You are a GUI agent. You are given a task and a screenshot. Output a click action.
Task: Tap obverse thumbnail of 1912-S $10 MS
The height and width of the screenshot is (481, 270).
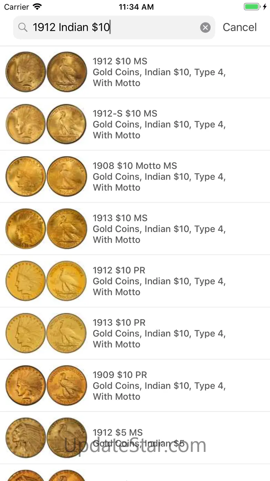26,124
